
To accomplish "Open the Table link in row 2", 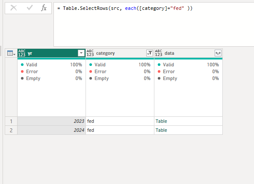I will [161, 130].
